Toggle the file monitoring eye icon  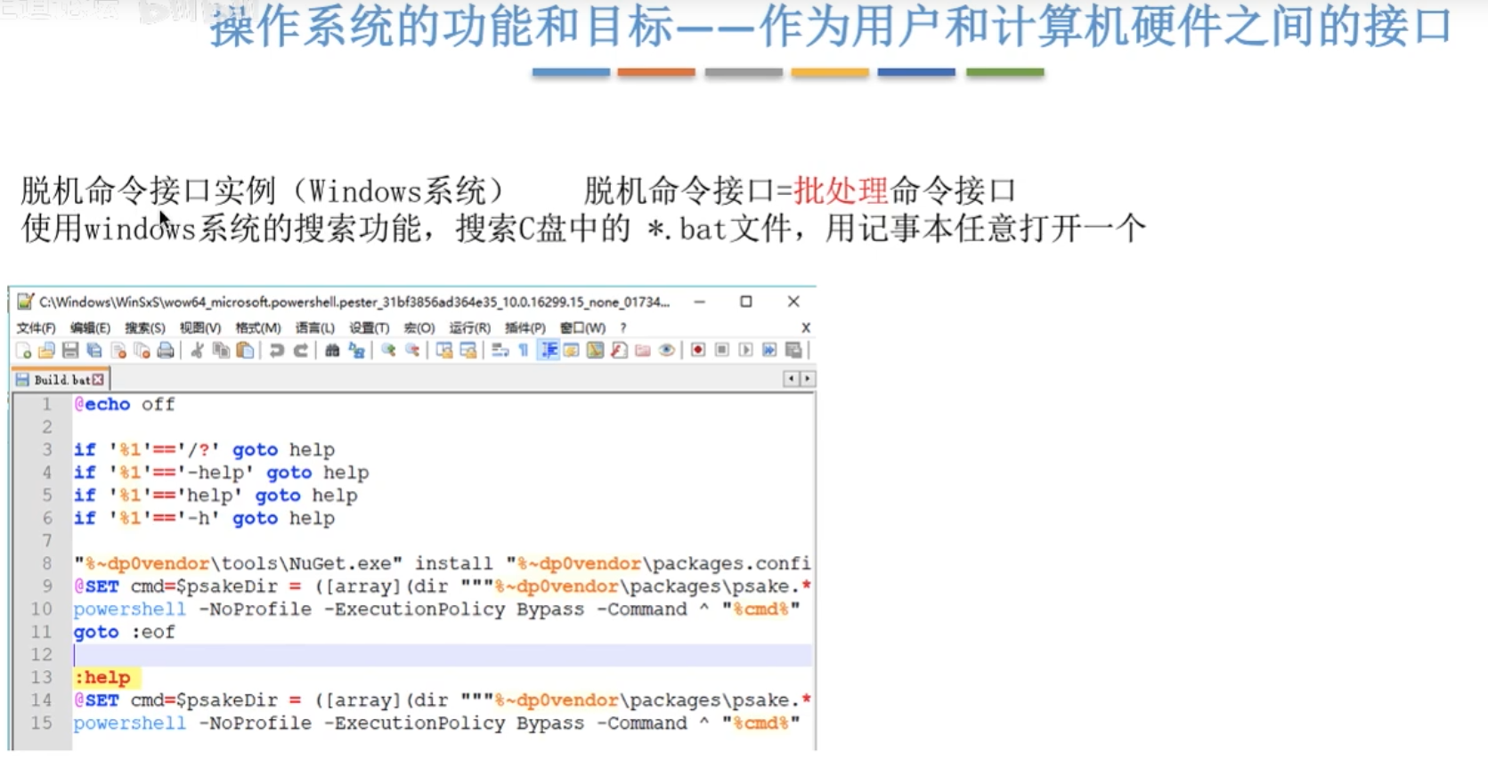click(666, 351)
